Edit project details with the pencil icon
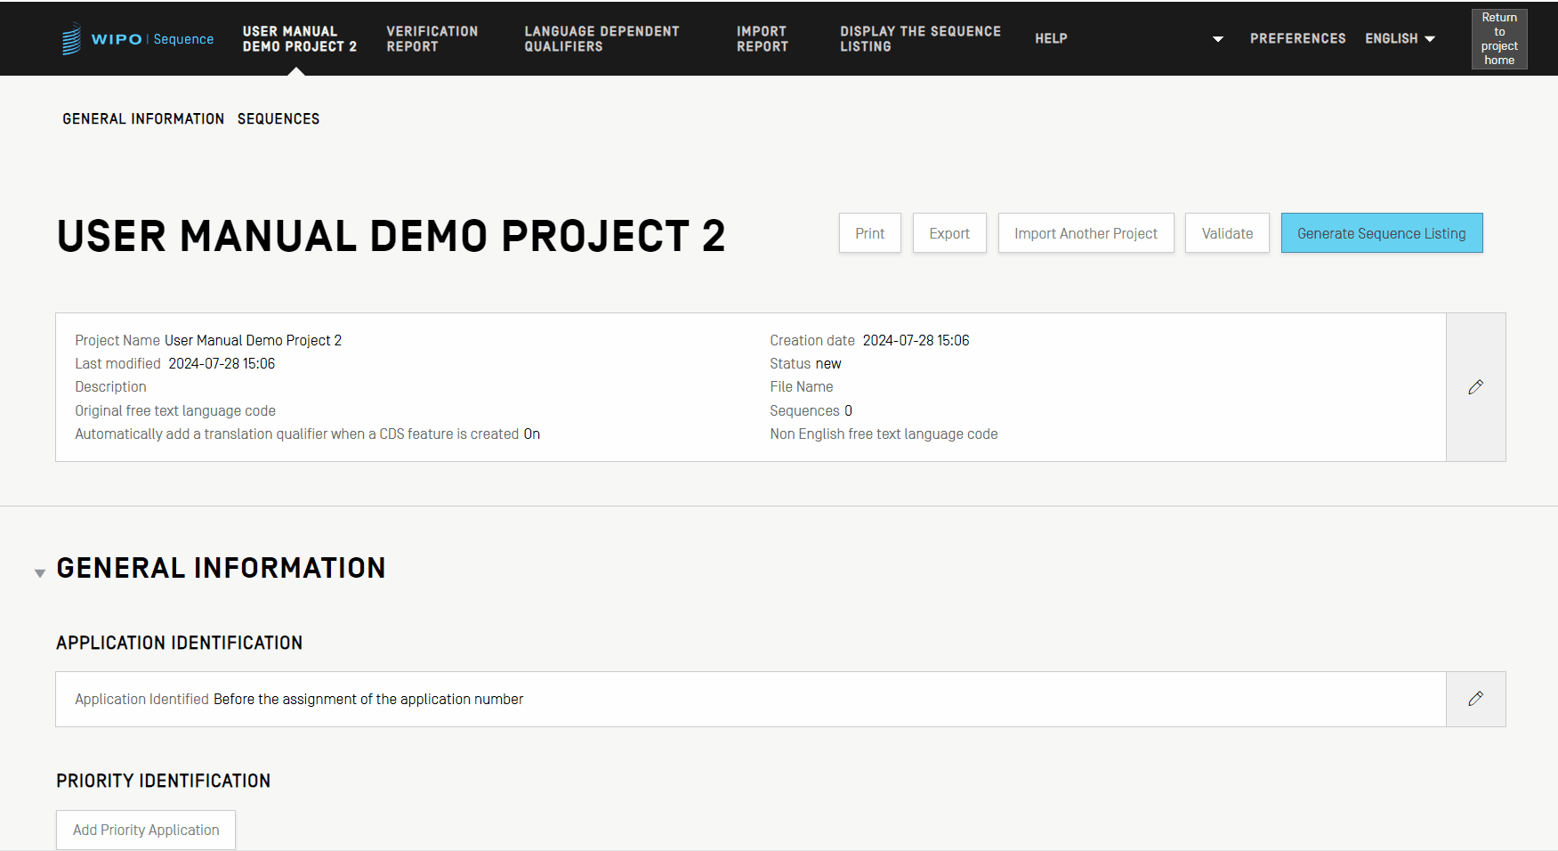Image resolution: width=1558 pixels, height=851 pixels. click(1475, 387)
